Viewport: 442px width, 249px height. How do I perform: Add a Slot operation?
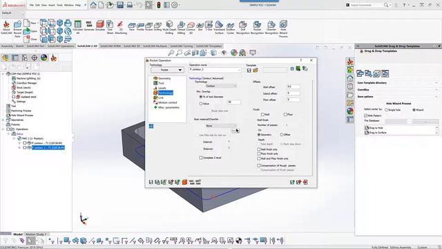[200, 26]
